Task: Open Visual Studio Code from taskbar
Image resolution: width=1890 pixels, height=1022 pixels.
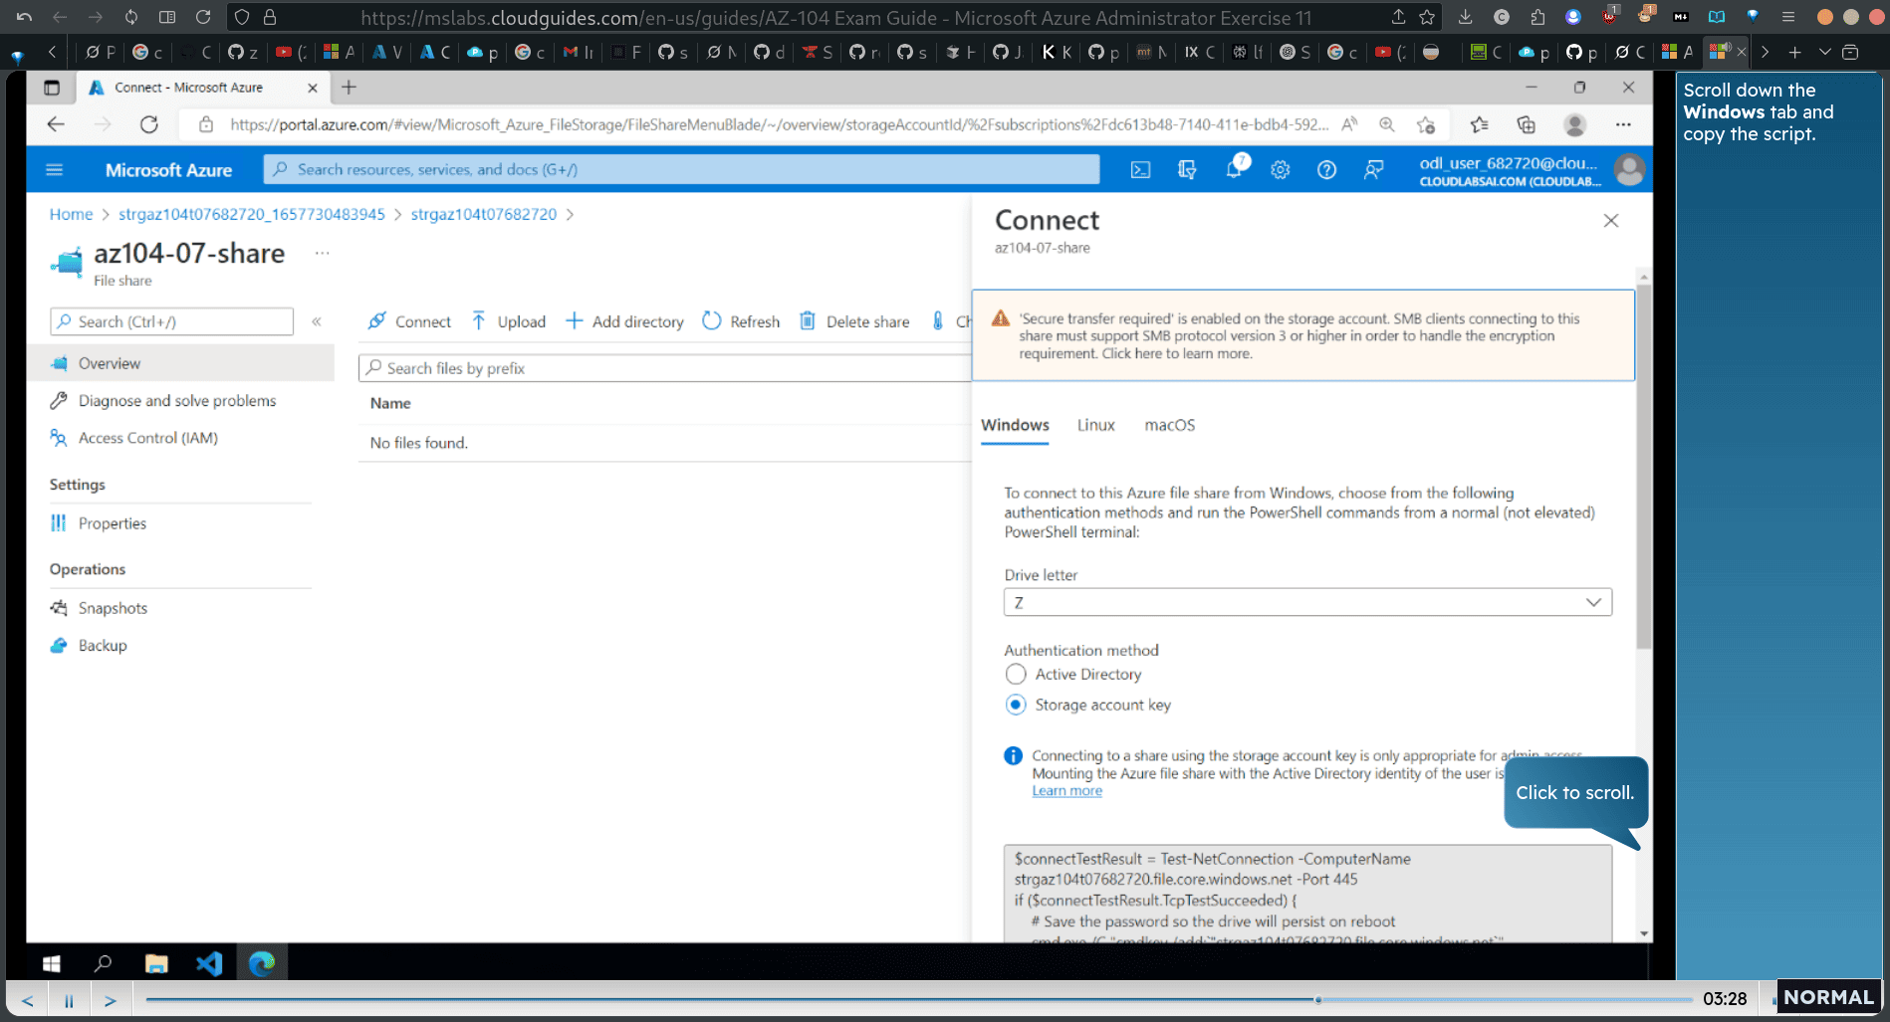Action: tap(209, 963)
